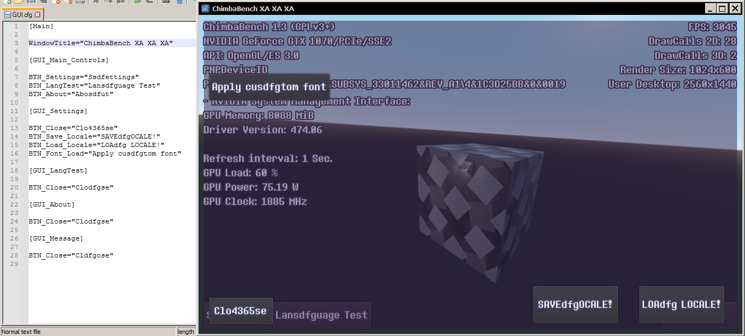Click the [GUI_Settings] section line

pyautogui.click(x=58, y=111)
